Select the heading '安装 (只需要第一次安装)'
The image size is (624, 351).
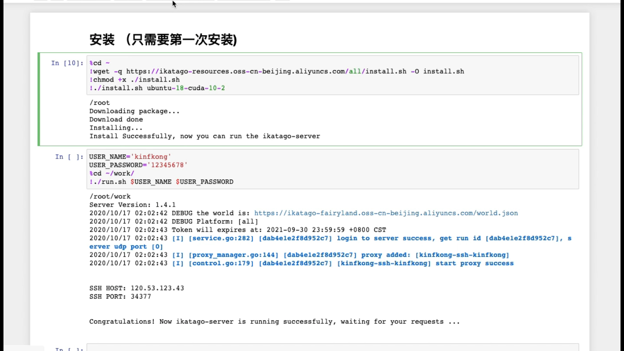[163, 40]
